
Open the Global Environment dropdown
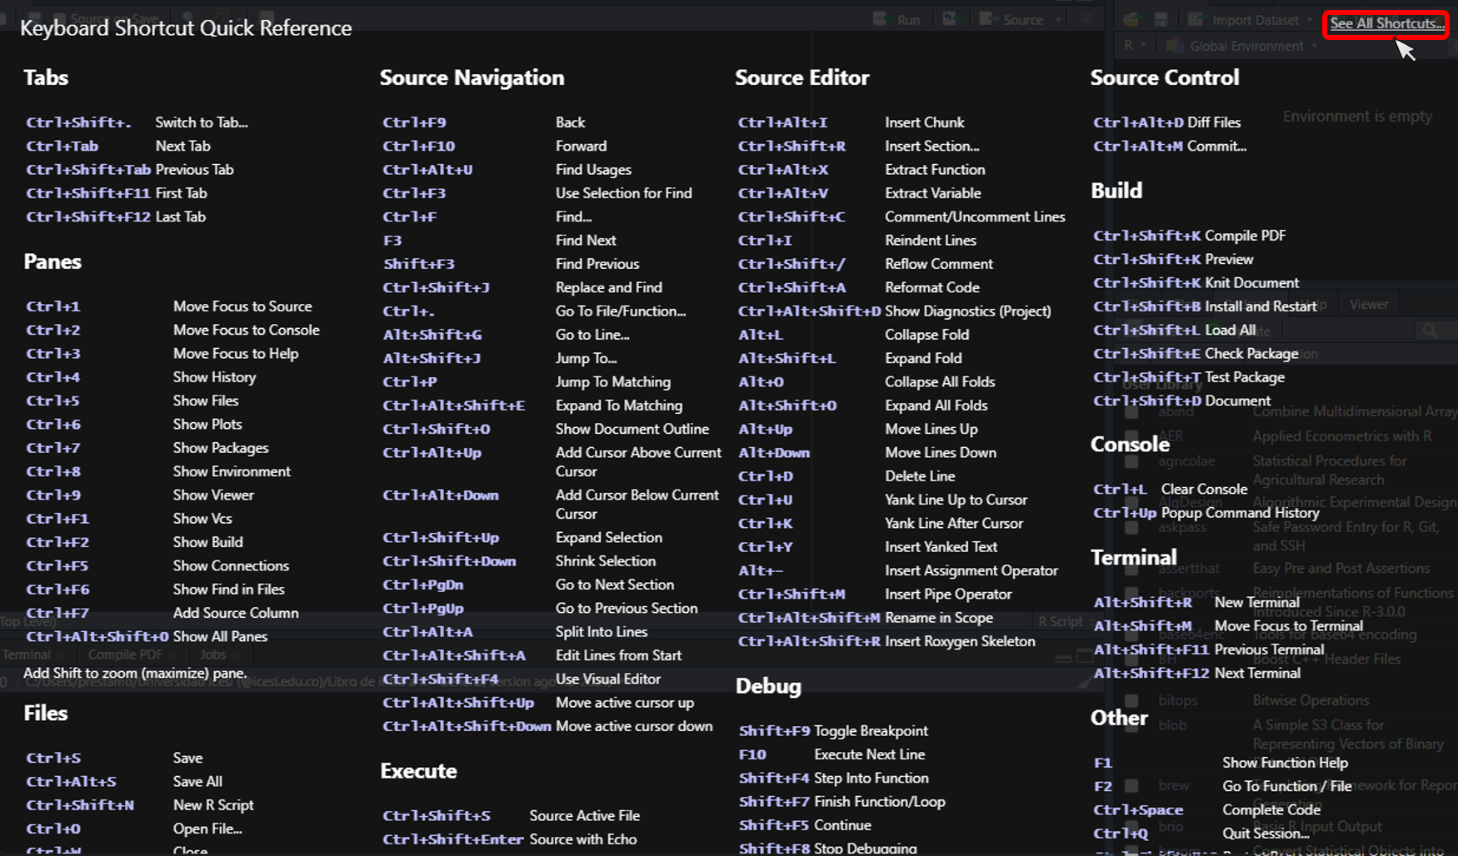point(1246,47)
